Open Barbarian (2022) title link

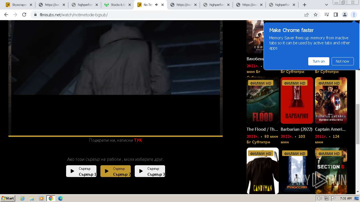coord(297,129)
